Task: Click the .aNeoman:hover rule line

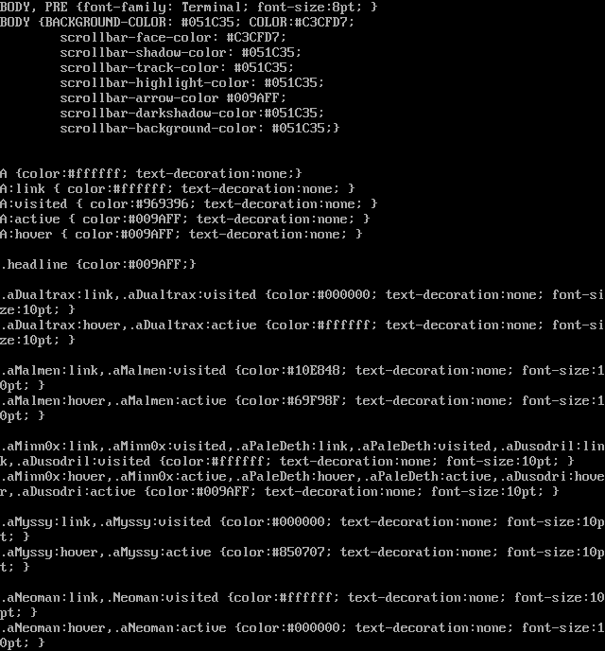Action: [302, 635]
